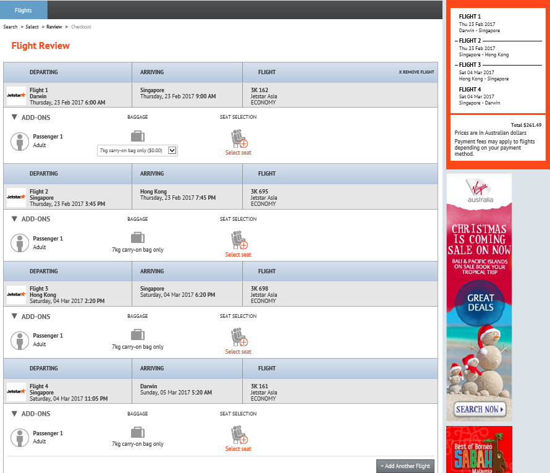Click Select seat link for Flight 3
The image size is (550, 473).
point(238,352)
